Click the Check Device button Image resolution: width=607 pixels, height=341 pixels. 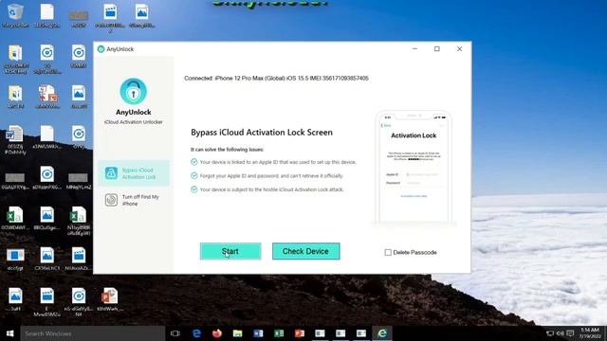click(x=305, y=251)
